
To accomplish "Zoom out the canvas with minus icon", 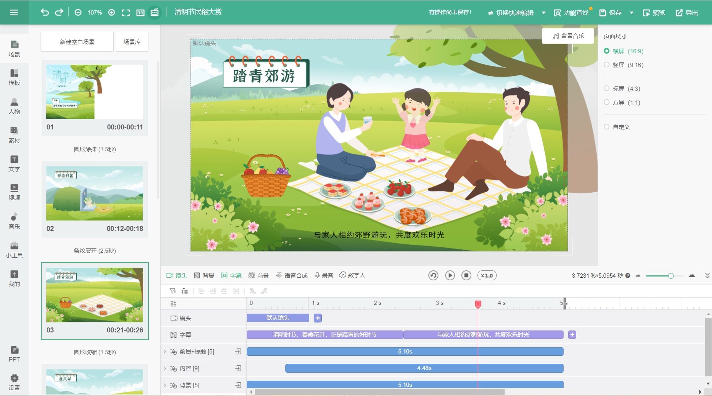I will (x=78, y=12).
